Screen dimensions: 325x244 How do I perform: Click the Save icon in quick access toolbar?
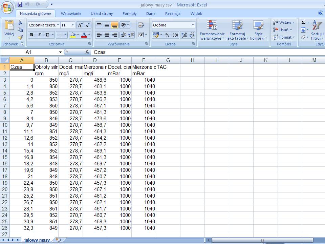click(20, 4)
